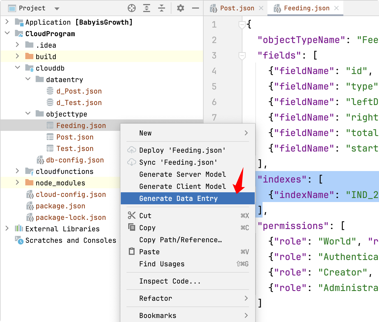Image resolution: width=379 pixels, height=322 pixels.
Task: Expand the Application [BabyisGrowth] module
Action: [7, 22]
